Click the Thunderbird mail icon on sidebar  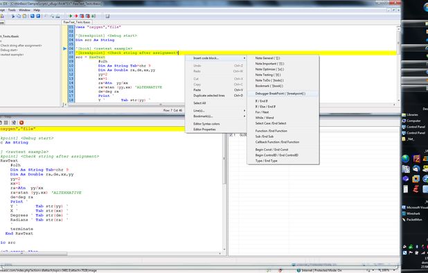tap(416, 168)
